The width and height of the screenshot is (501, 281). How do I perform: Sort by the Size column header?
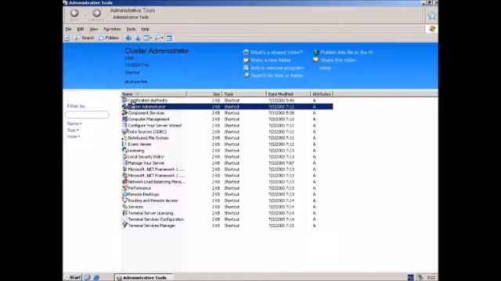(204, 94)
